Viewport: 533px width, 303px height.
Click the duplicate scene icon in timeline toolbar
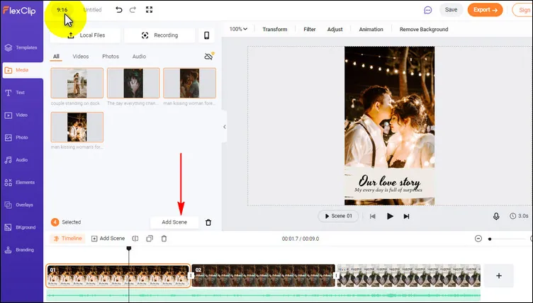click(x=150, y=239)
